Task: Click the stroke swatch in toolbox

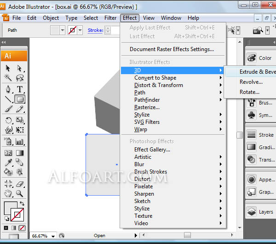Action: point(17,215)
